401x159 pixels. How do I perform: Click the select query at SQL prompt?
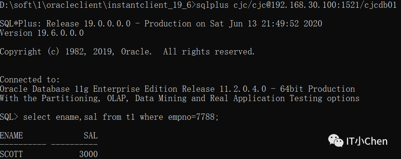pos(121,117)
